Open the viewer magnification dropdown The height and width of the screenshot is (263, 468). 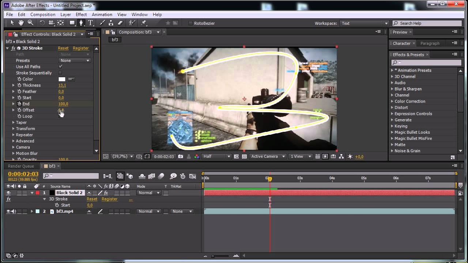click(x=122, y=156)
